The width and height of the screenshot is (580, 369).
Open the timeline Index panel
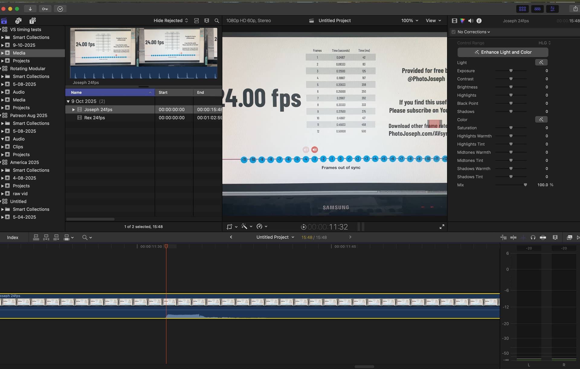coord(13,237)
